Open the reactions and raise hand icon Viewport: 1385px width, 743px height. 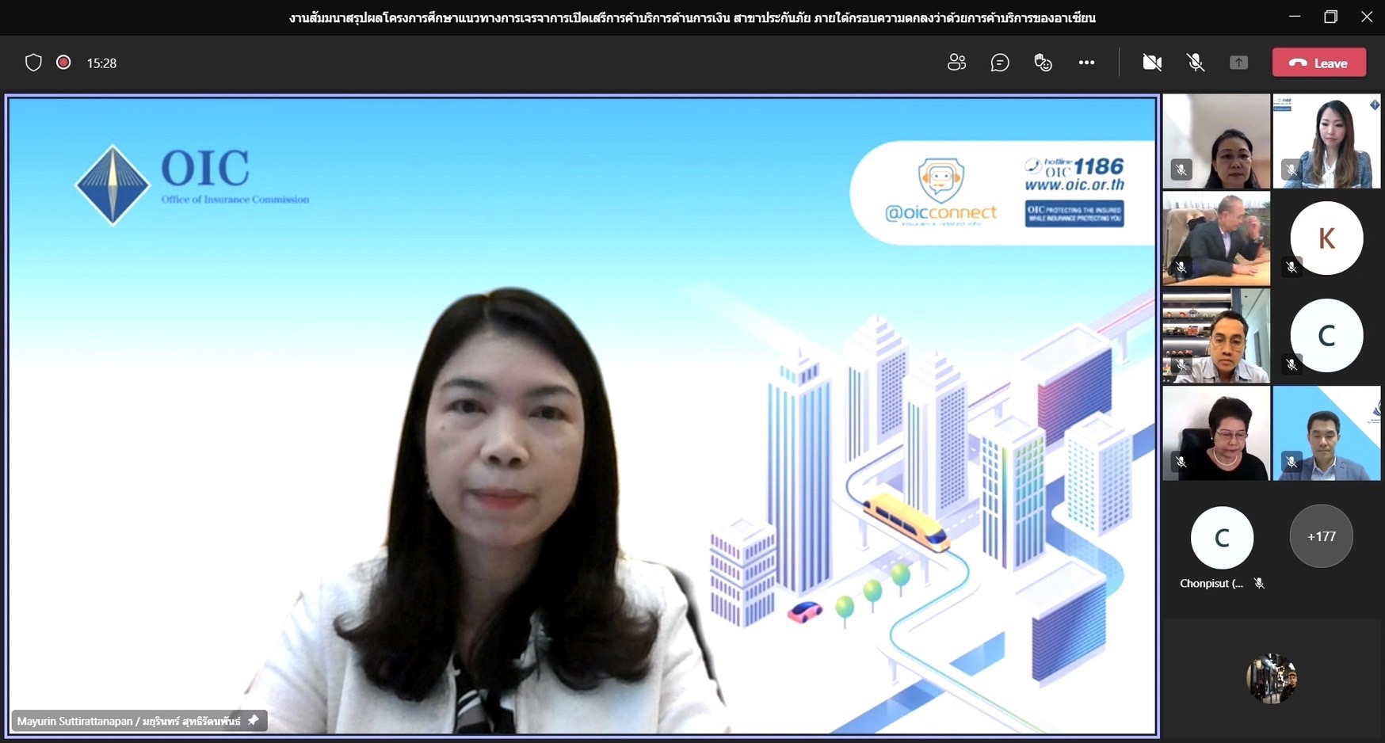point(1043,63)
